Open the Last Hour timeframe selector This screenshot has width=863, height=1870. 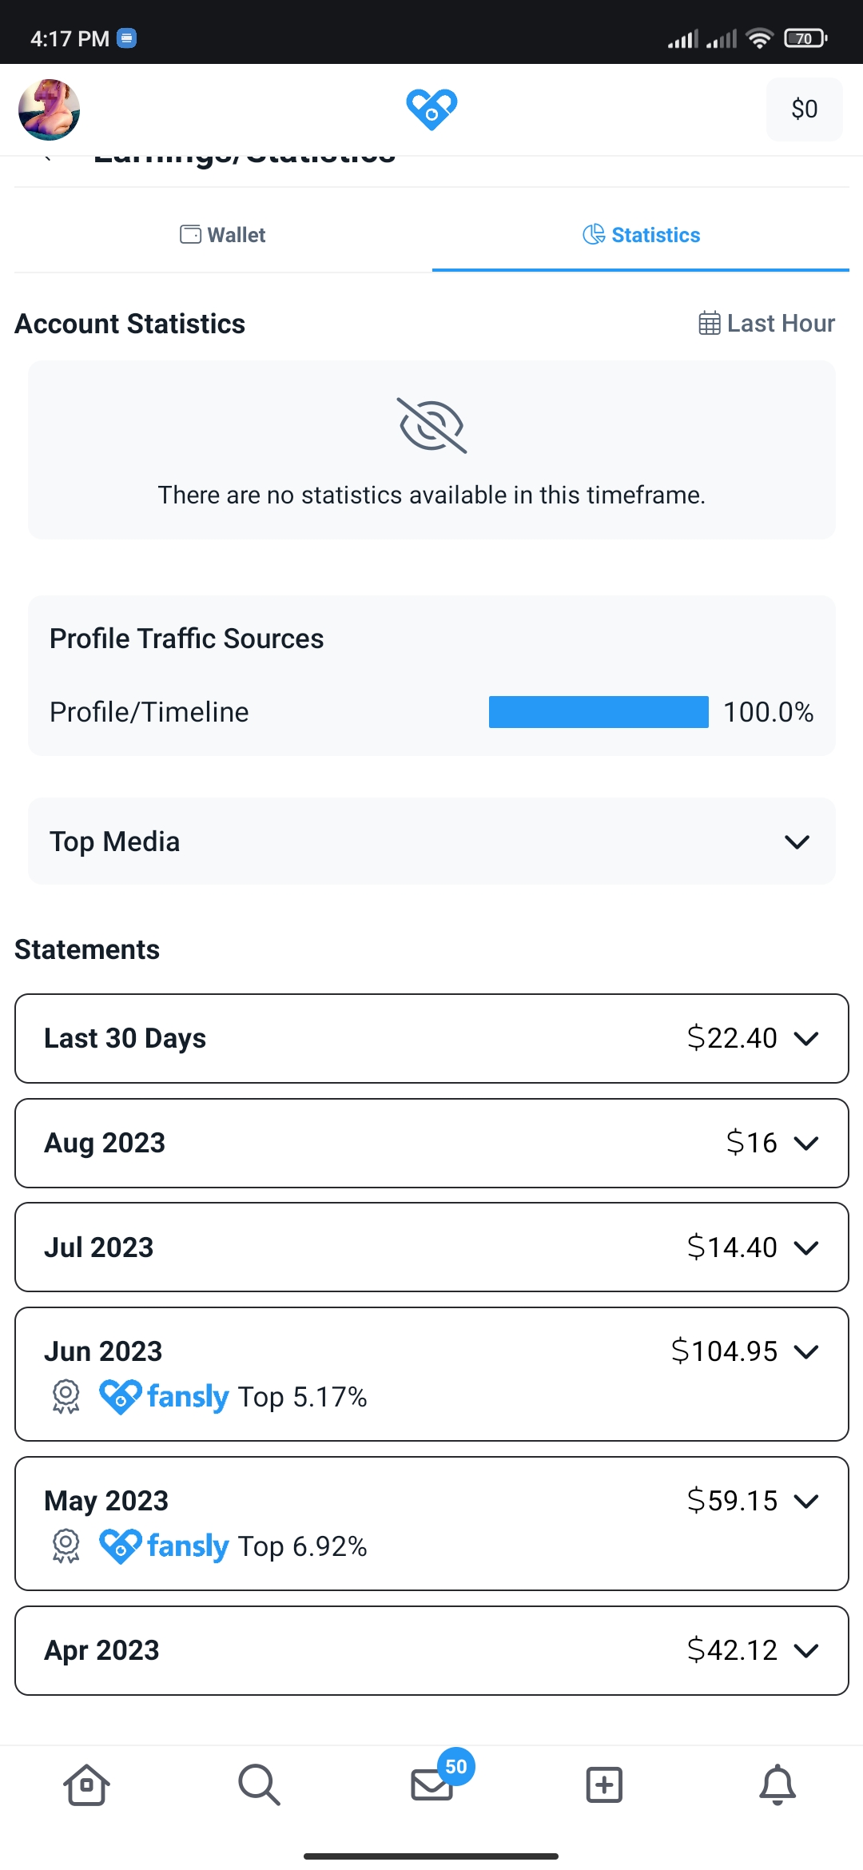[x=766, y=324]
